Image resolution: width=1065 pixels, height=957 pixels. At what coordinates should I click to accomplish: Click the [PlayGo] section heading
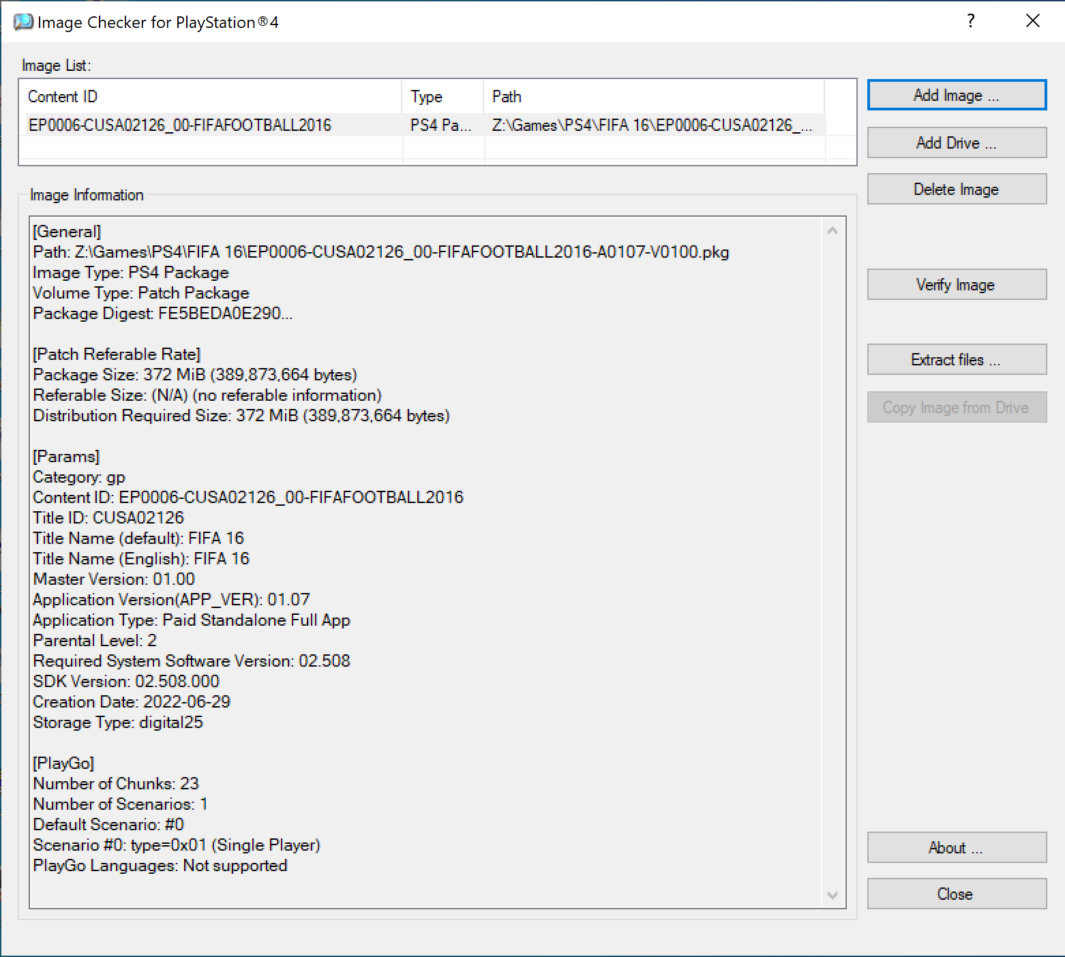click(x=63, y=763)
